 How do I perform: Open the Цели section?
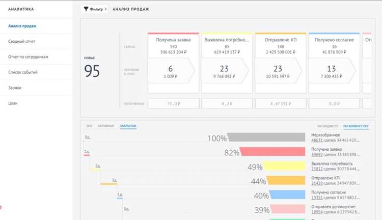pos(13,103)
